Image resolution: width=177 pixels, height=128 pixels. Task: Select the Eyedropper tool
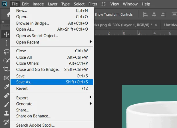click(7, 87)
